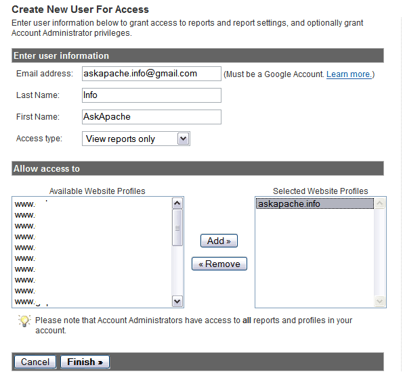The height and width of the screenshot is (384, 403).
Task: Open the Access type dropdown arrow
Action: pyautogui.click(x=184, y=139)
